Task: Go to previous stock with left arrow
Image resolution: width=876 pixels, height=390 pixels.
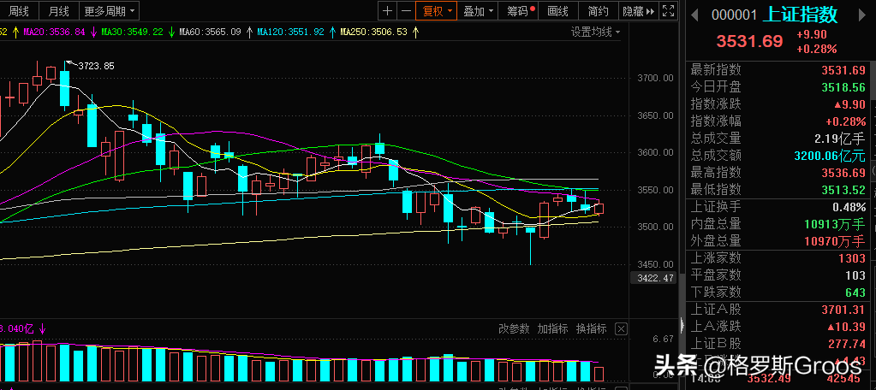Action: (694, 15)
